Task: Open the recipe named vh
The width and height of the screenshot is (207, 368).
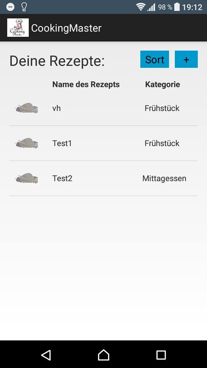Action: click(57, 108)
